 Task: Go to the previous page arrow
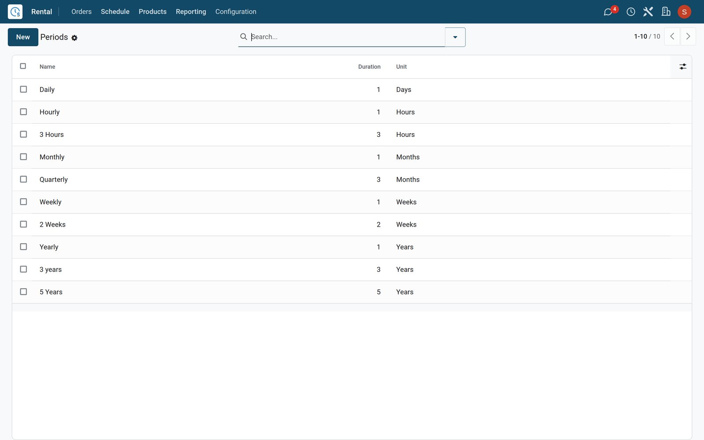[x=672, y=37]
